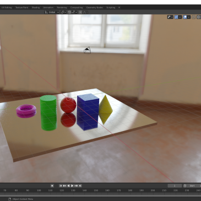201x201 pixels.
Task: Toggle auto keying record button
Action: [x=52, y=186]
